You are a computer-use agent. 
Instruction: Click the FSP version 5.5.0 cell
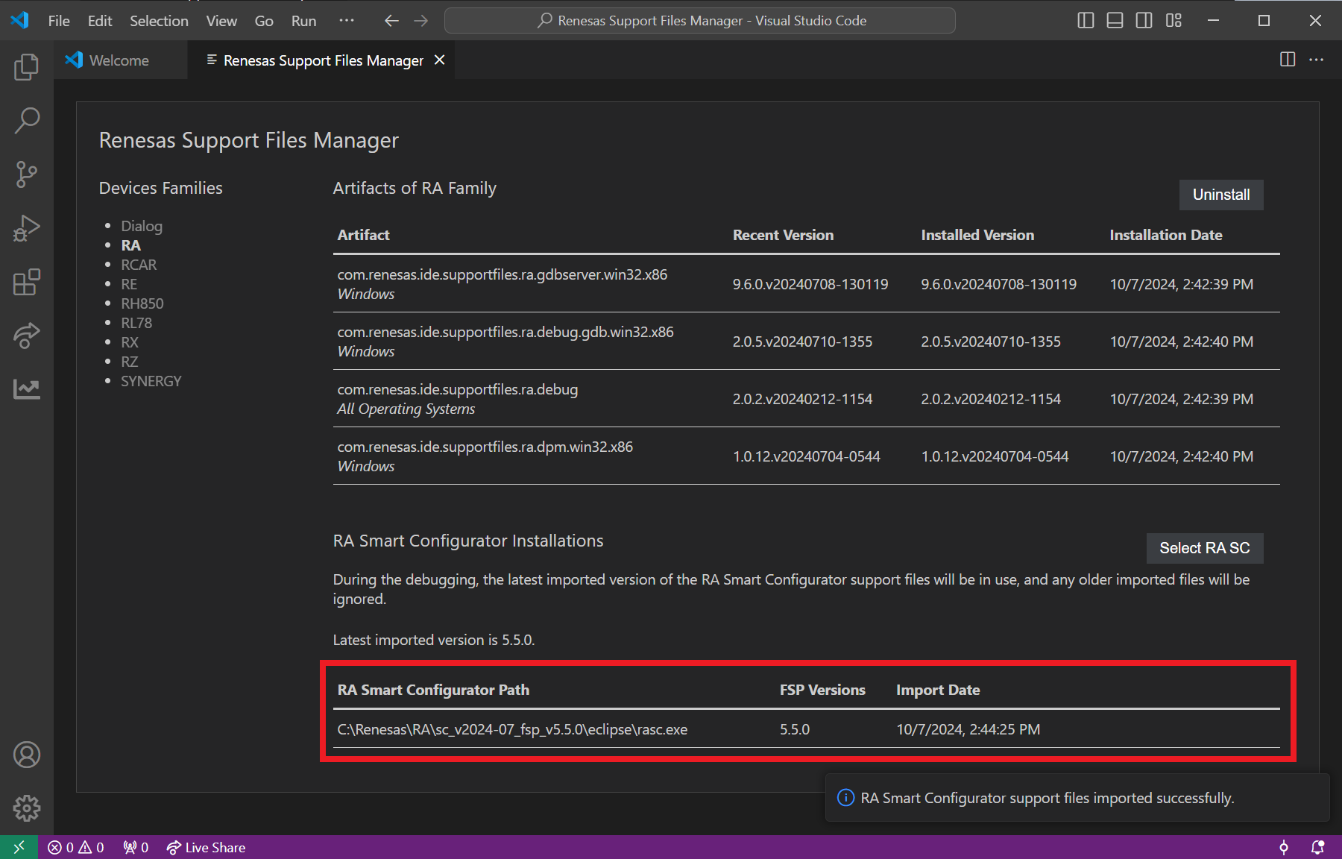point(795,729)
